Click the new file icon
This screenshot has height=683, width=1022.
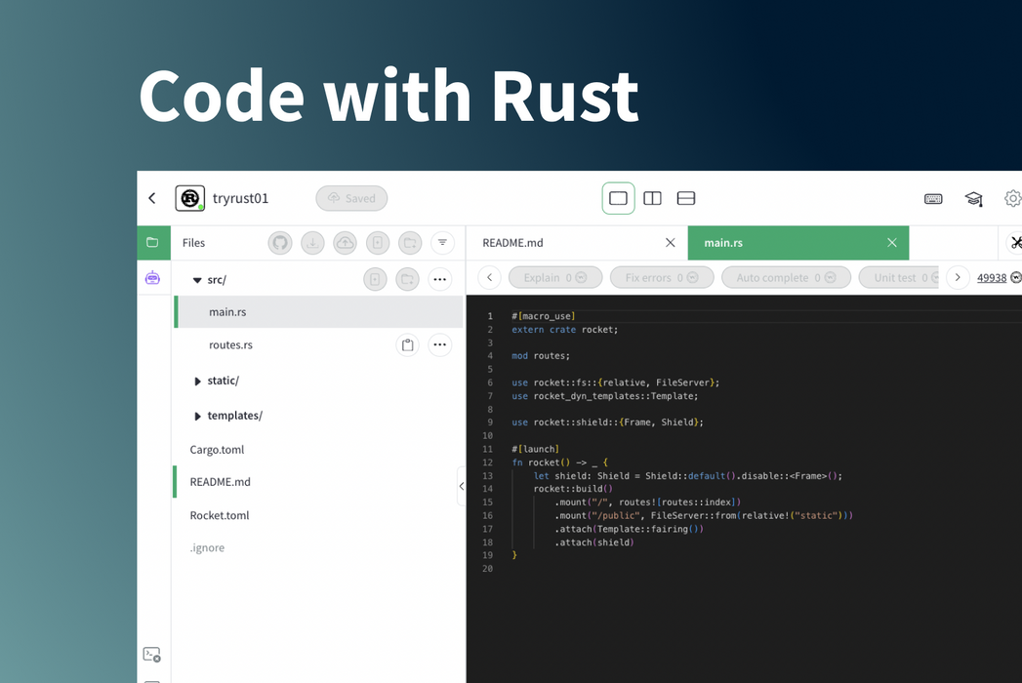pos(377,242)
